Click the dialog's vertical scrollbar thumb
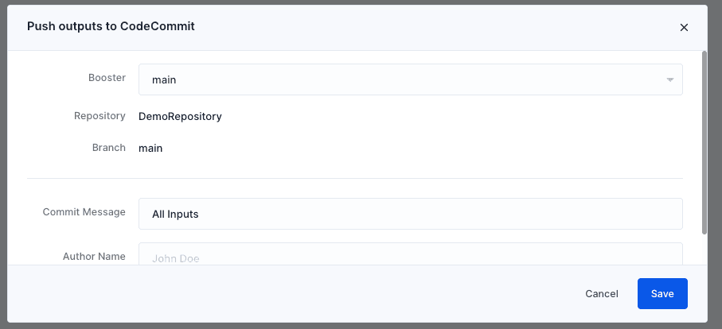Screen dimensions: 722x329 point(704,142)
